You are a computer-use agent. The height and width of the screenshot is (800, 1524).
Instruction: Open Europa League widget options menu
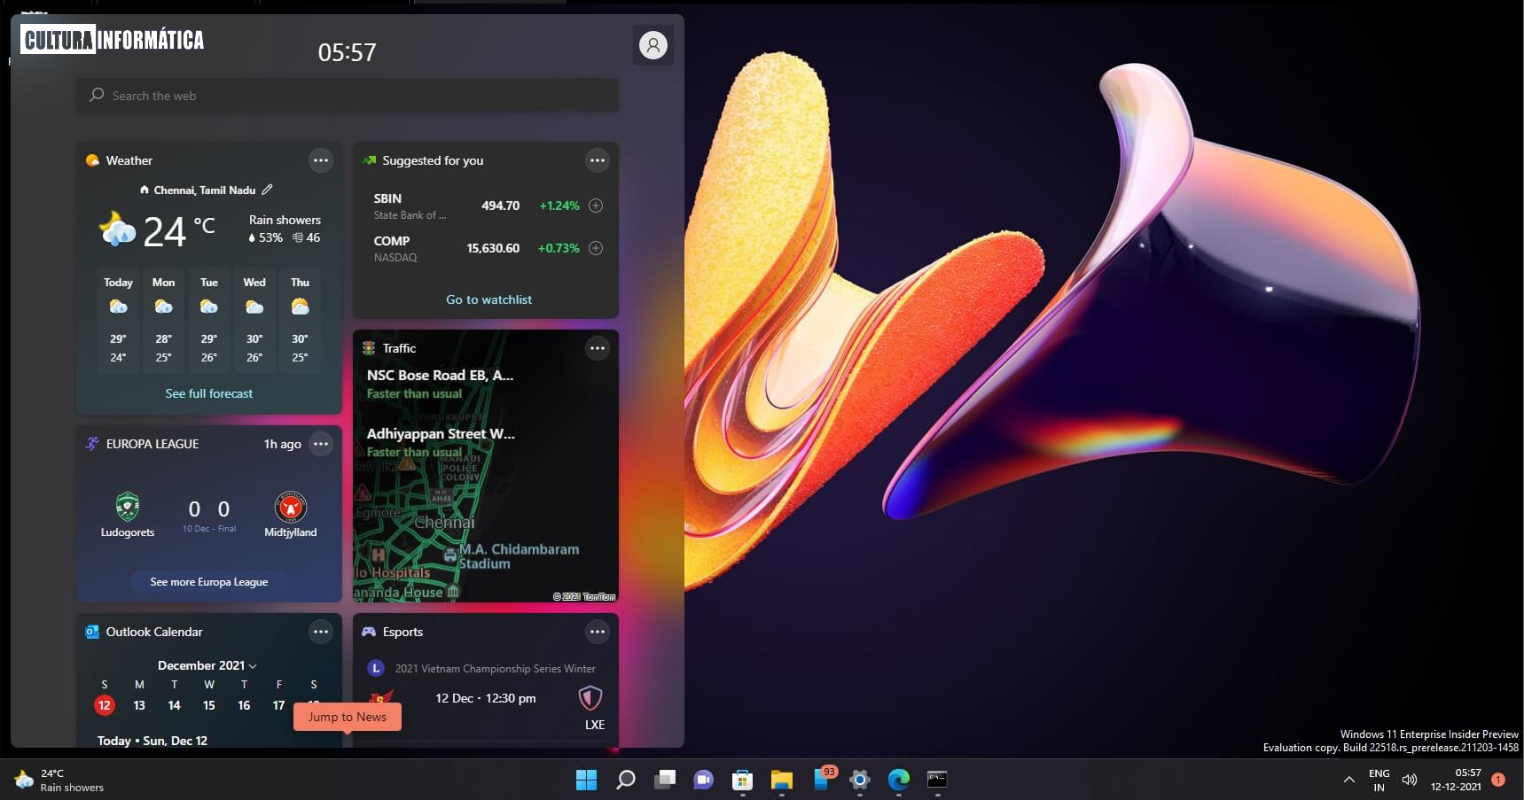(321, 444)
